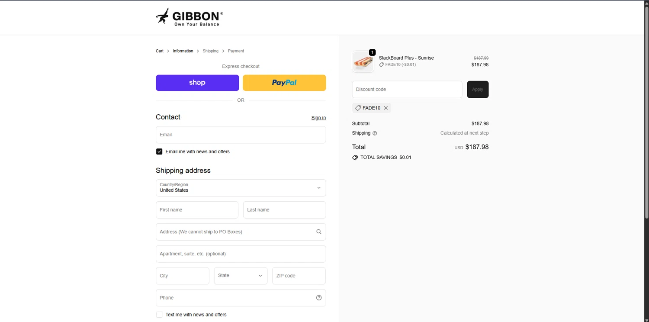Pay with Shop express checkout button
Image resolution: width=649 pixels, height=322 pixels.
197,83
